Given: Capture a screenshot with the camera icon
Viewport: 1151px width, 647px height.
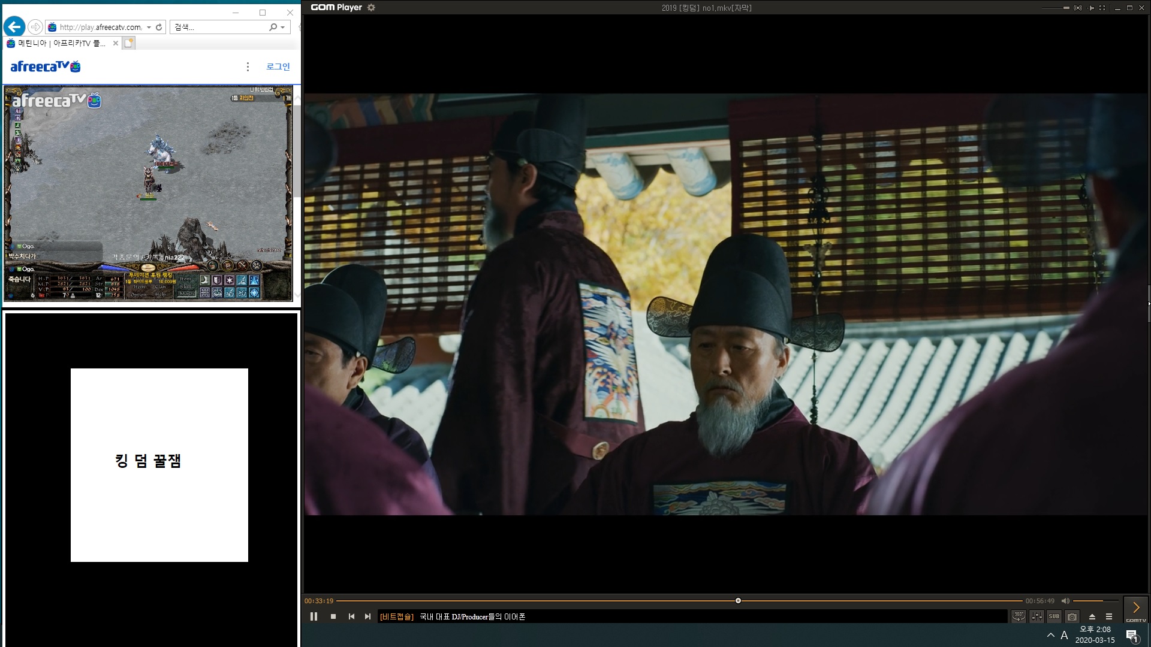Looking at the screenshot, I should click(1072, 616).
